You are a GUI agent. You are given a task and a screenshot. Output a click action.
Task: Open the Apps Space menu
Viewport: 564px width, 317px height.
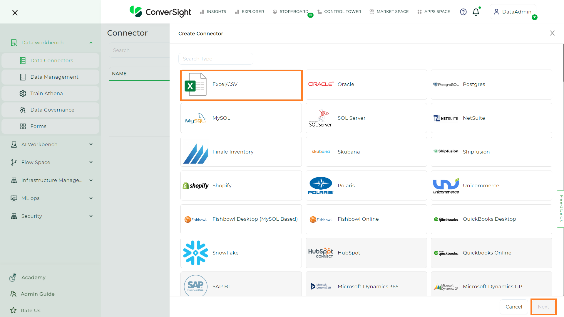tap(434, 12)
